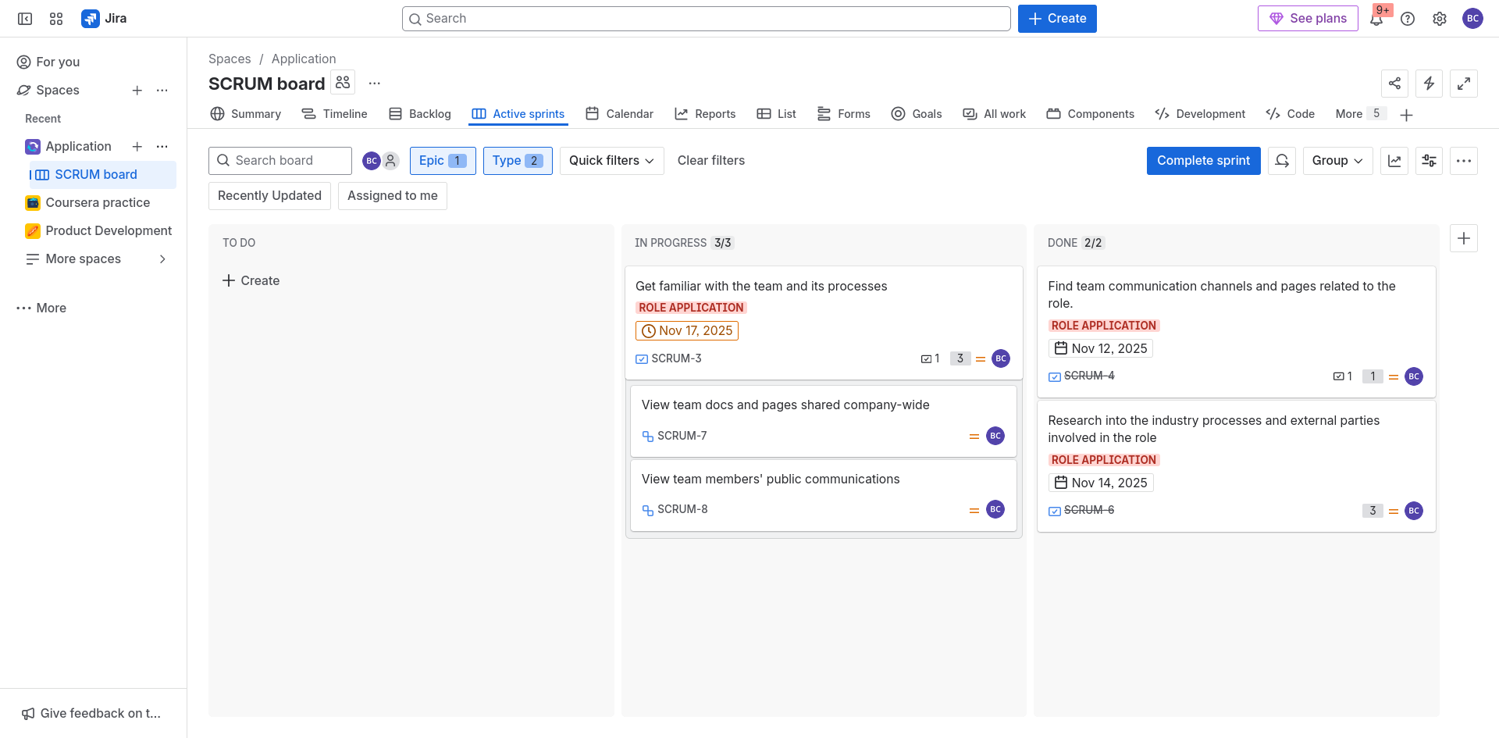1499x738 pixels.
Task: Open view settings sliders icon
Action: pyautogui.click(x=1429, y=161)
